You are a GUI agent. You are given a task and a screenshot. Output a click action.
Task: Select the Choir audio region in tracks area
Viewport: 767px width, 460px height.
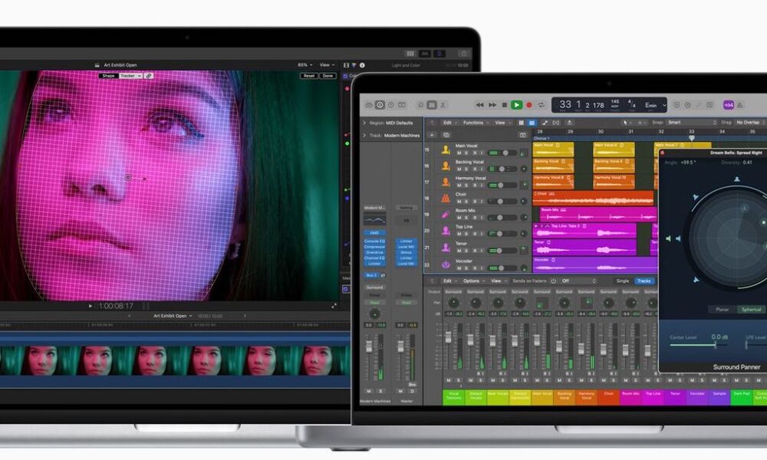click(593, 198)
